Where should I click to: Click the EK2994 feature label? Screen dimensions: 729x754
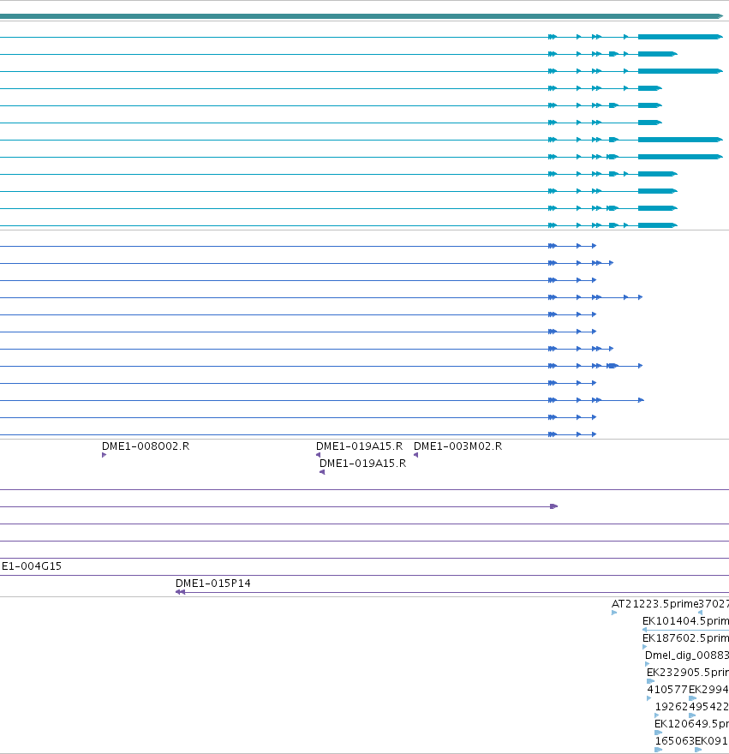(708, 690)
